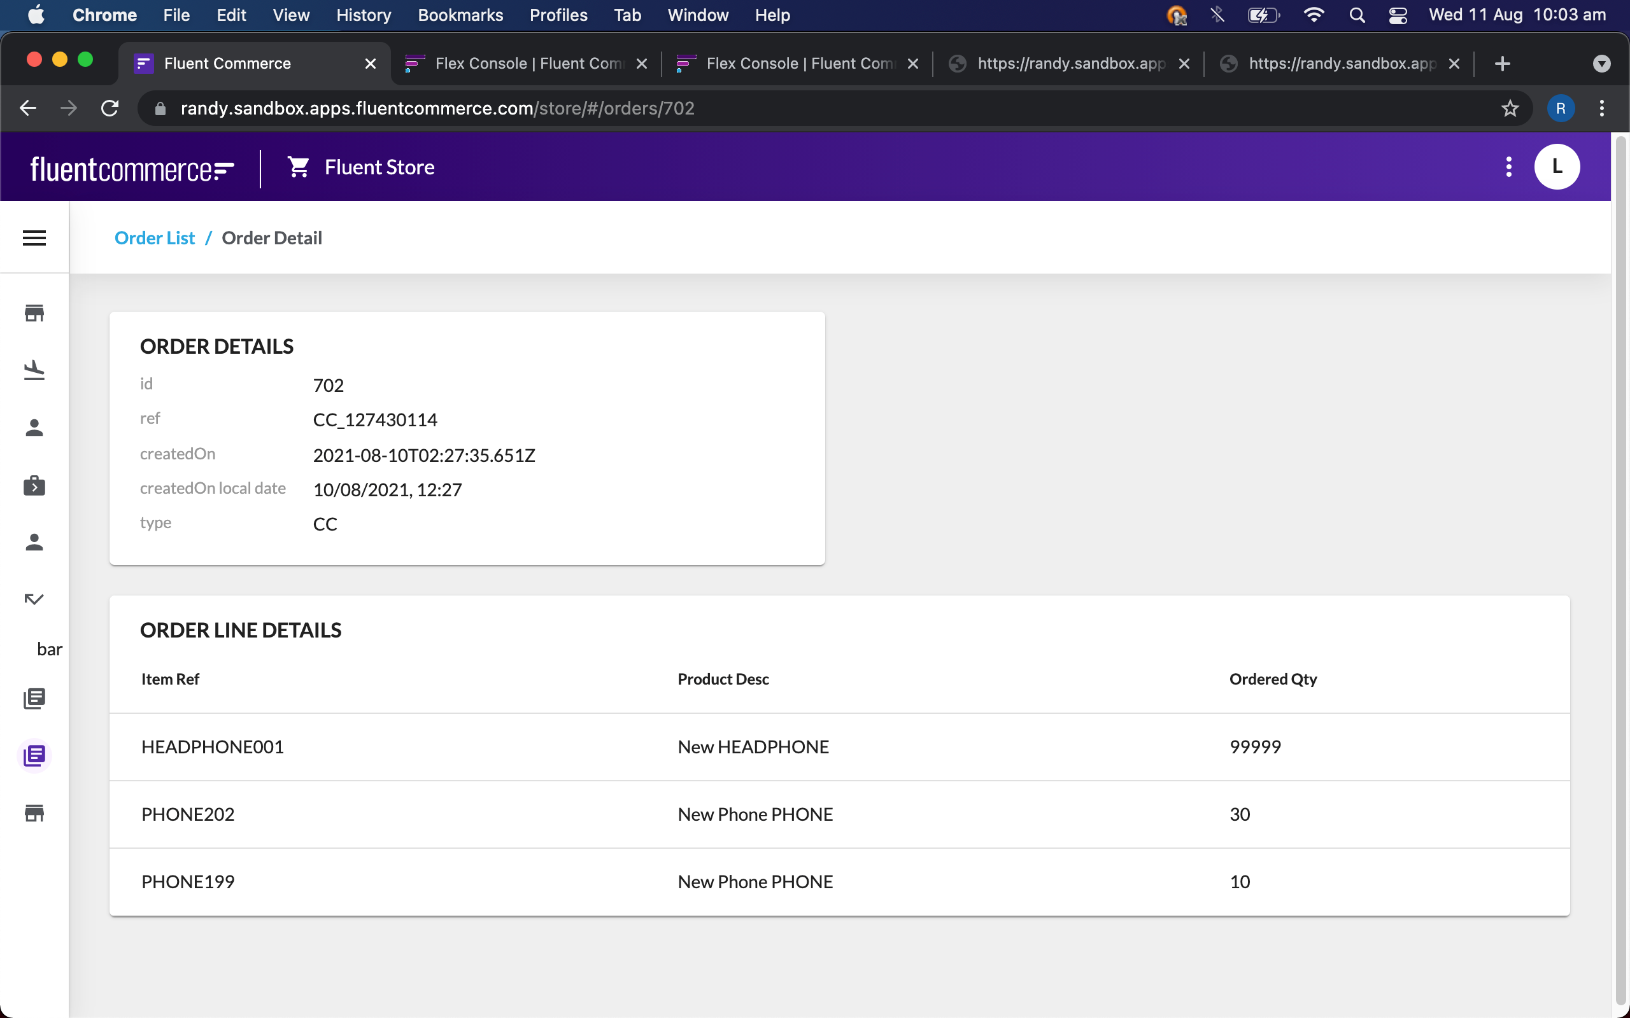The height and width of the screenshot is (1018, 1630).
Task: Select the highlighted purple library icon
Action: pos(34,755)
